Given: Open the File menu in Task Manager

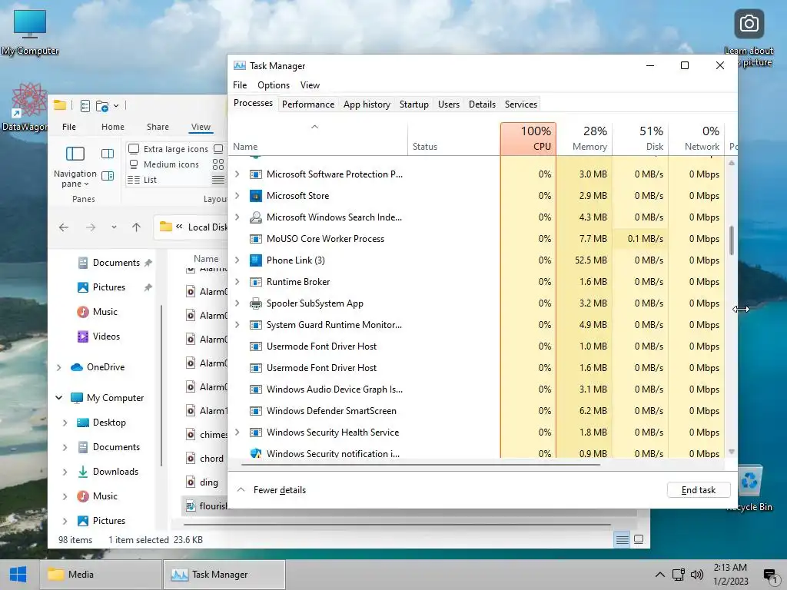Looking at the screenshot, I should (x=240, y=85).
